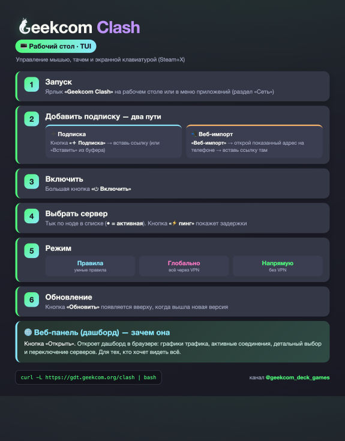Open the Веб-импорт card

[254, 142]
